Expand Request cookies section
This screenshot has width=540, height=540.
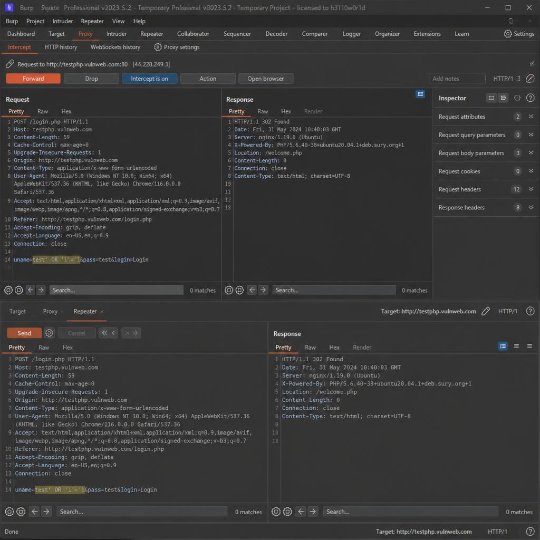[531, 171]
